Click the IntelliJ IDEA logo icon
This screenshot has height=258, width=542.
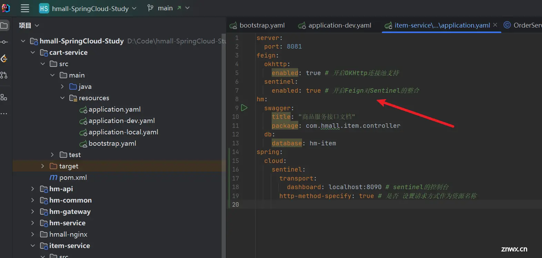[x=6, y=8]
